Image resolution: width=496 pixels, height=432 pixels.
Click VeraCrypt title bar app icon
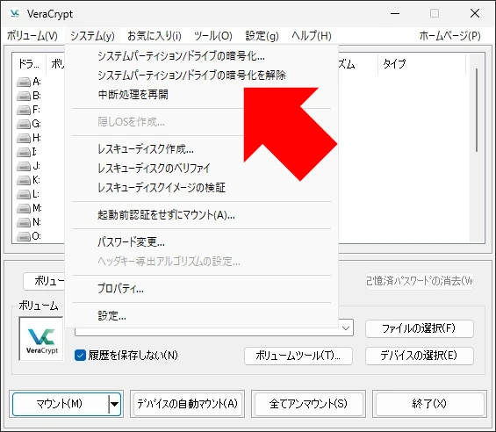(15, 13)
